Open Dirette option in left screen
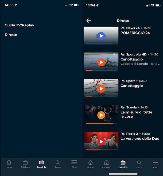163x176 pixels. click(11, 35)
